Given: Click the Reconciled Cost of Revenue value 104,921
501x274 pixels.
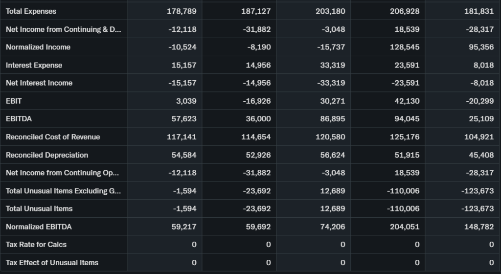Looking at the screenshot, I should [x=479, y=137].
